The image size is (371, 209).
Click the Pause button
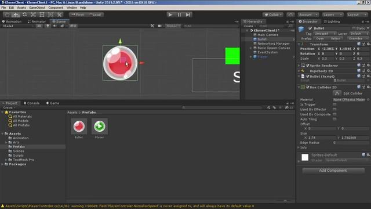click(x=179, y=15)
